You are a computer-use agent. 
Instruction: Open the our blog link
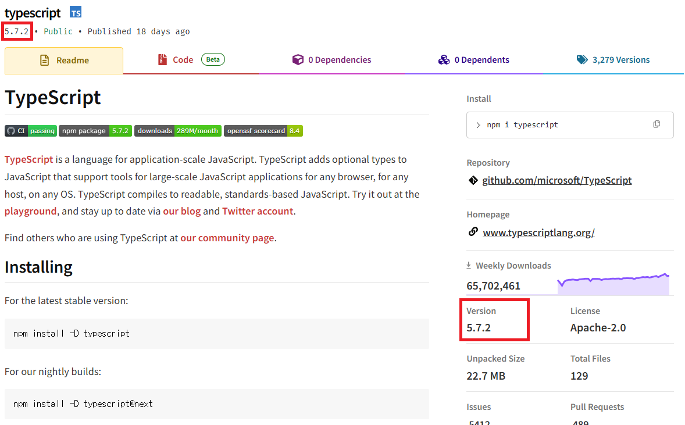182,212
